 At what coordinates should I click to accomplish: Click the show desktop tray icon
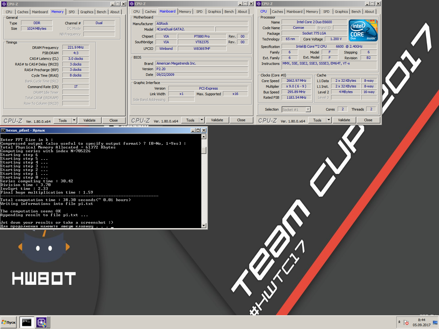(435, 322)
